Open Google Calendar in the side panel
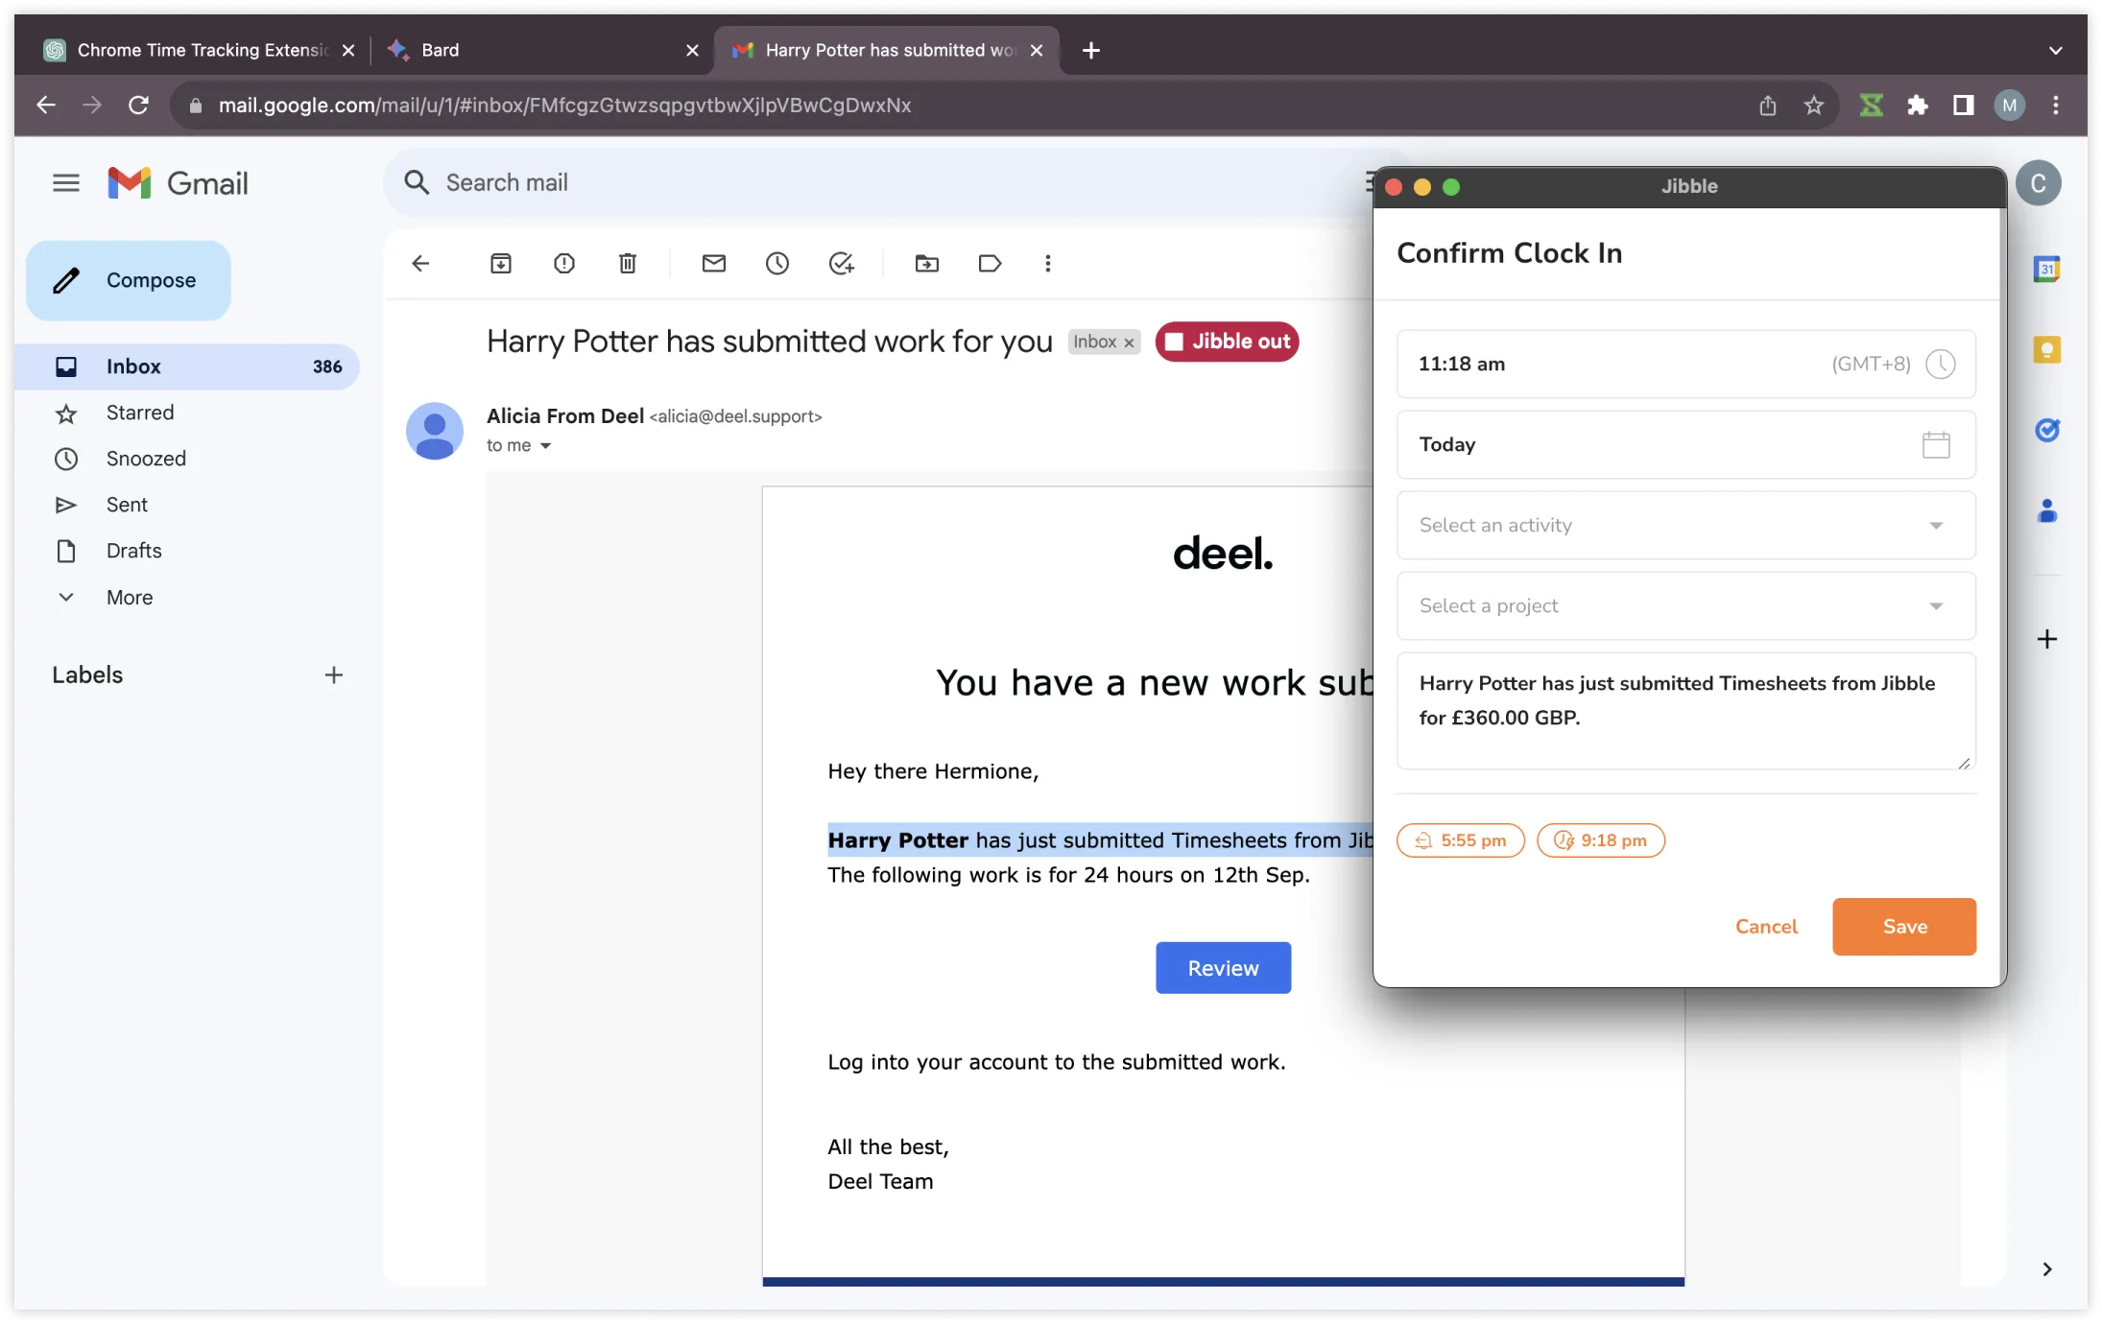Viewport: 2102px width, 1324px height. pos(2047,269)
